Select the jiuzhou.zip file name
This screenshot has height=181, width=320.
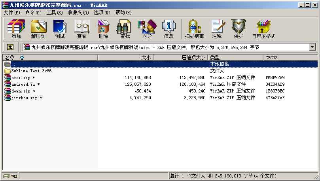(27, 98)
